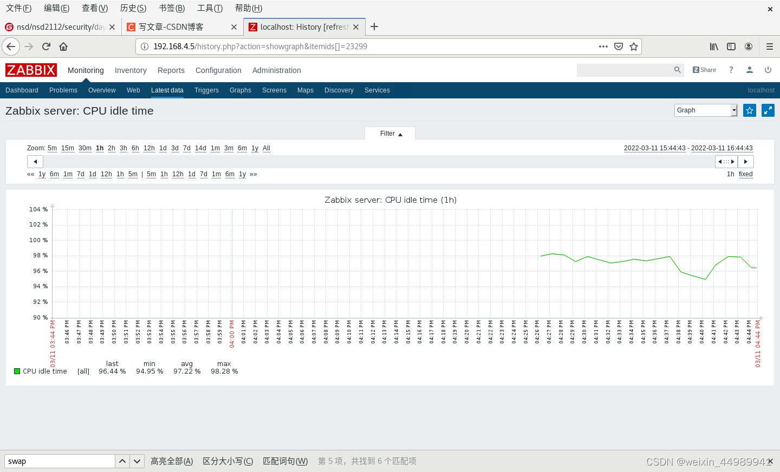This screenshot has height=472, width=780.
Task: Go to the Problems submenu
Action: pyautogui.click(x=63, y=90)
